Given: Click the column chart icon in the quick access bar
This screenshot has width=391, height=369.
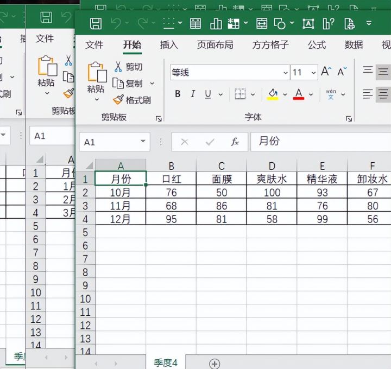Looking at the screenshot, I should (x=216, y=24).
